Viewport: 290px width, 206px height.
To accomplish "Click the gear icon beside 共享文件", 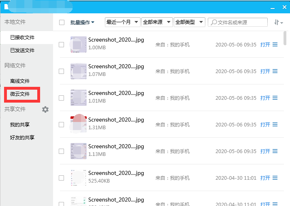I will coord(45,109).
